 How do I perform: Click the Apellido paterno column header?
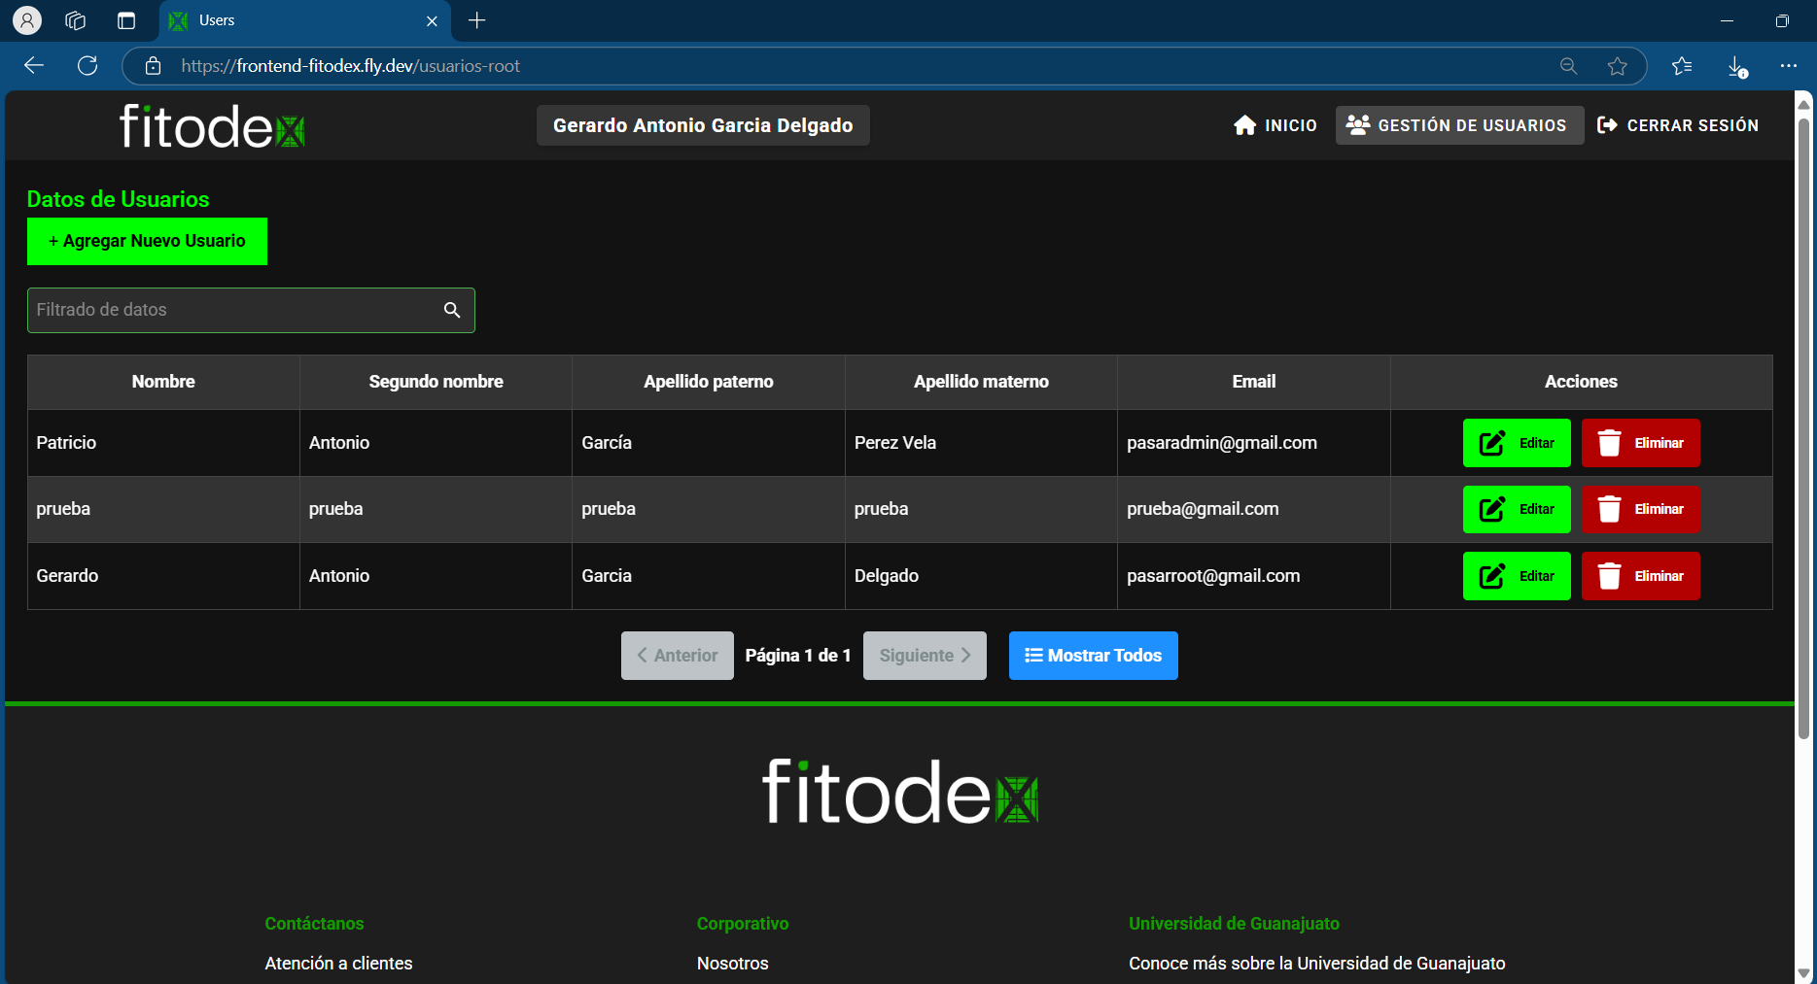point(709,382)
